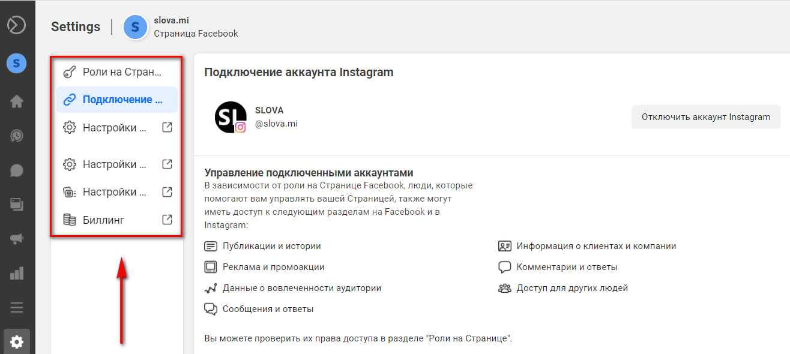Click the SLOVA Instagram profile picture
The height and width of the screenshot is (354, 790).
(x=231, y=117)
